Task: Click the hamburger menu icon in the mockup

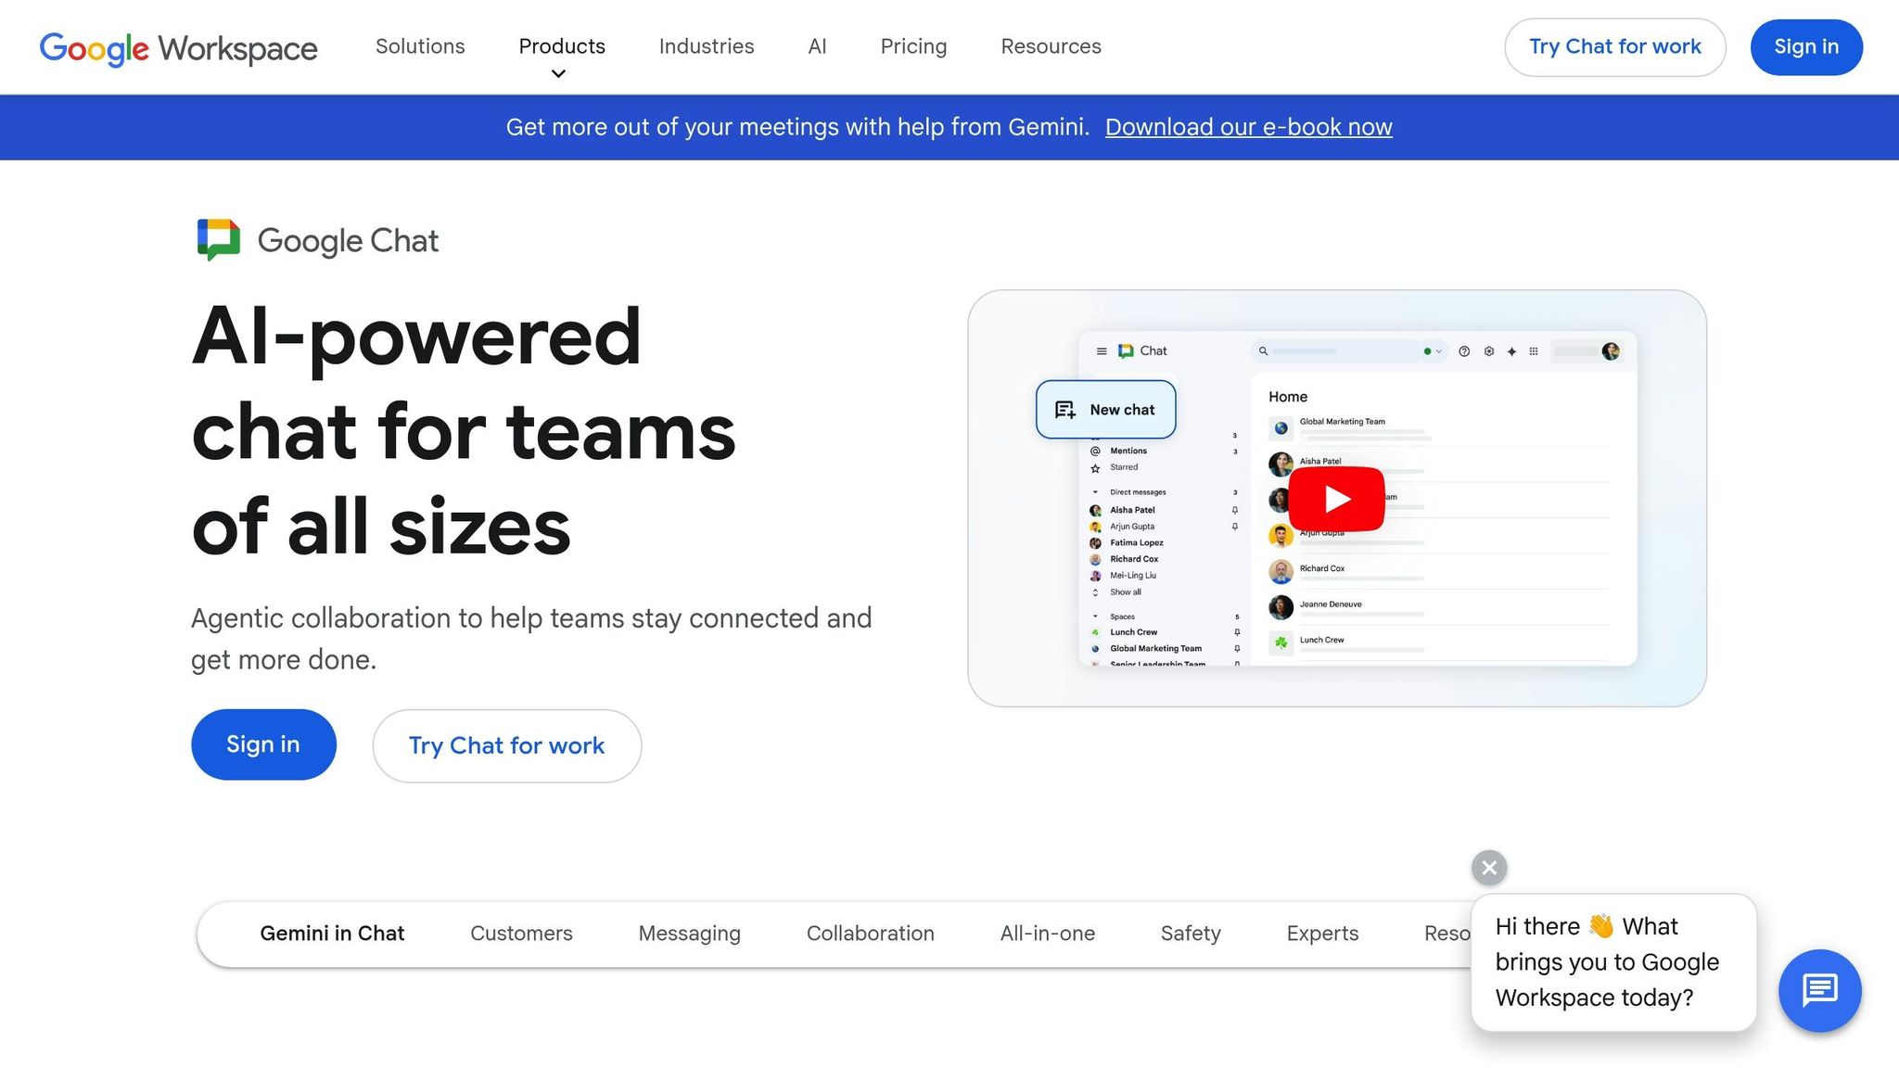Action: pyautogui.click(x=1101, y=351)
